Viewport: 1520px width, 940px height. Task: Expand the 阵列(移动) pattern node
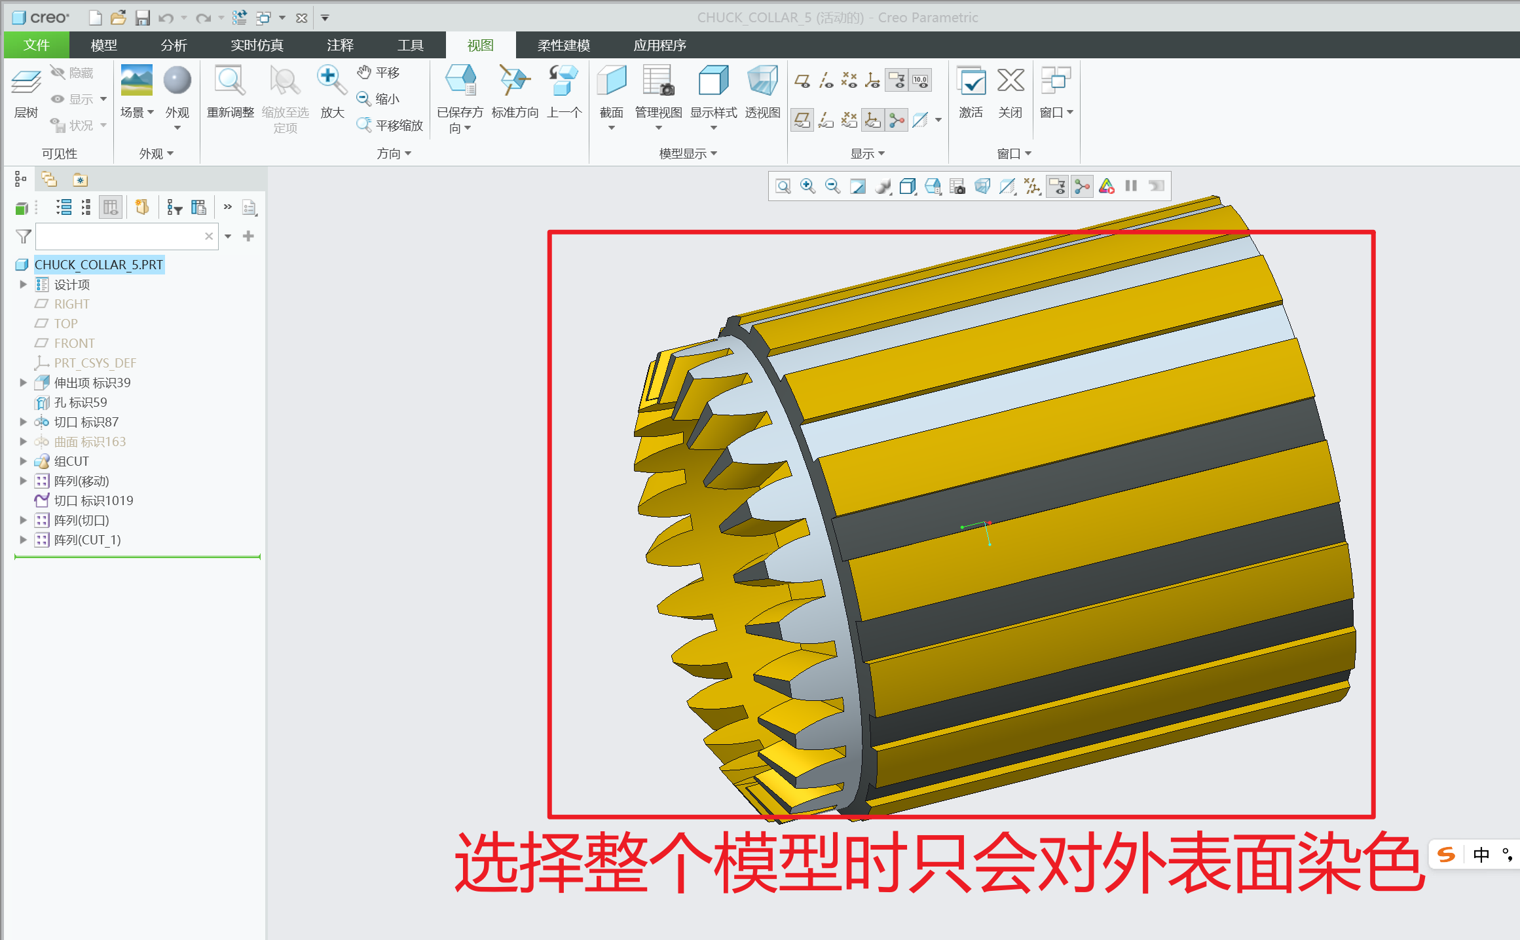tap(23, 481)
